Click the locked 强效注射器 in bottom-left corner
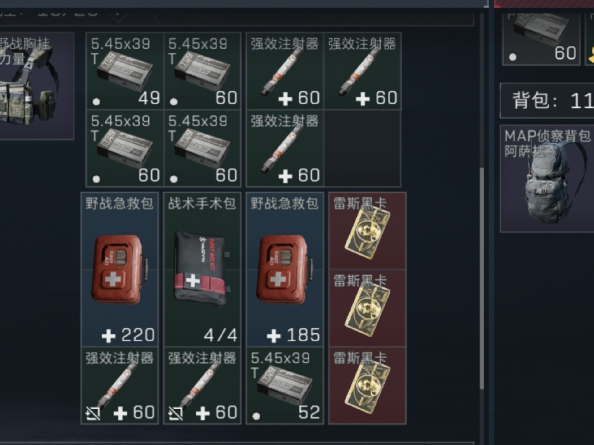The height and width of the screenshot is (445, 594). pyautogui.click(x=119, y=385)
